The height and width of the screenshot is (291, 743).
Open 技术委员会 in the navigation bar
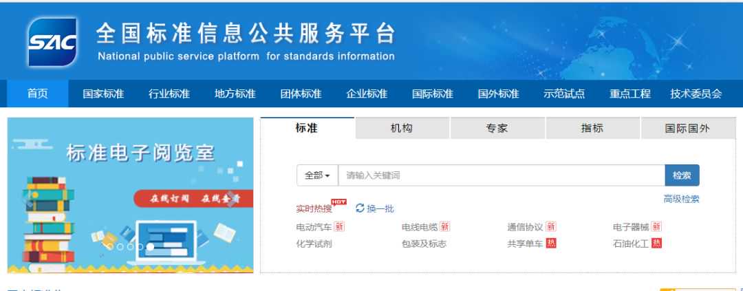pyautogui.click(x=696, y=94)
